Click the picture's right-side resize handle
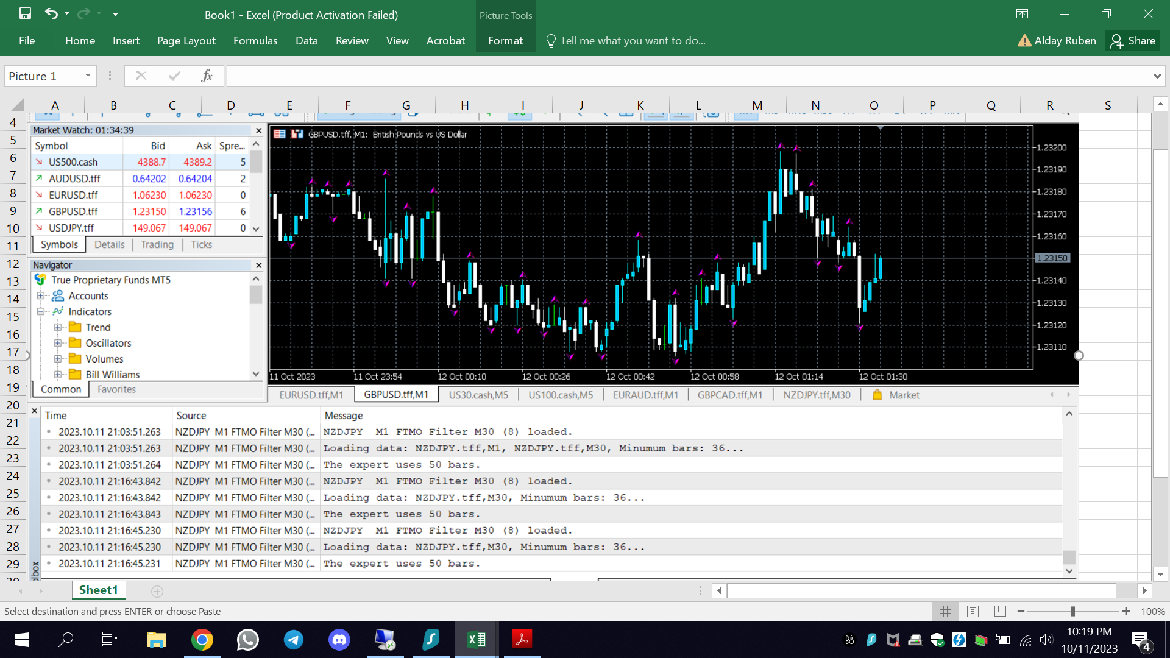The width and height of the screenshot is (1170, 658). pyautogui.click(x=1079, y=355)
